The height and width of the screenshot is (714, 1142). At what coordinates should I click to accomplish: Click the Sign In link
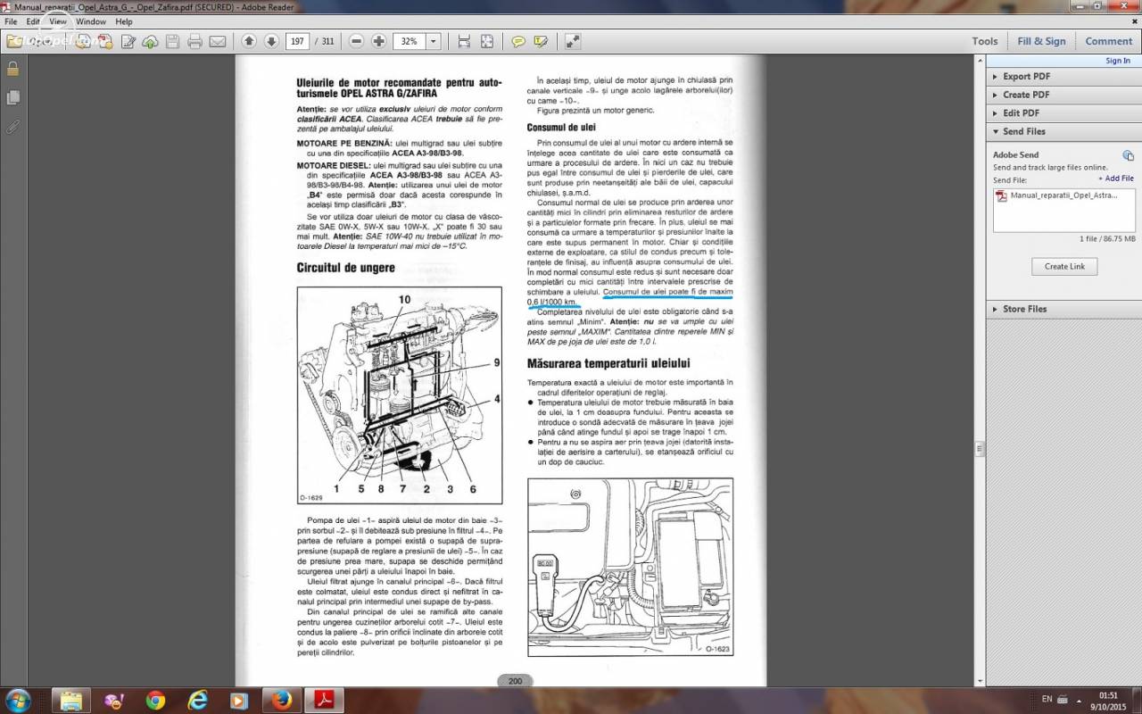(1118, 61)
